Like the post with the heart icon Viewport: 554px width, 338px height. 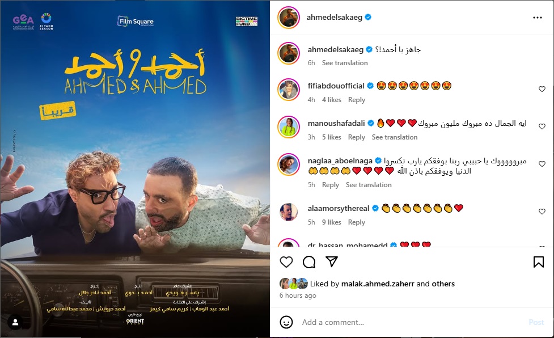[x=286, y=262]
